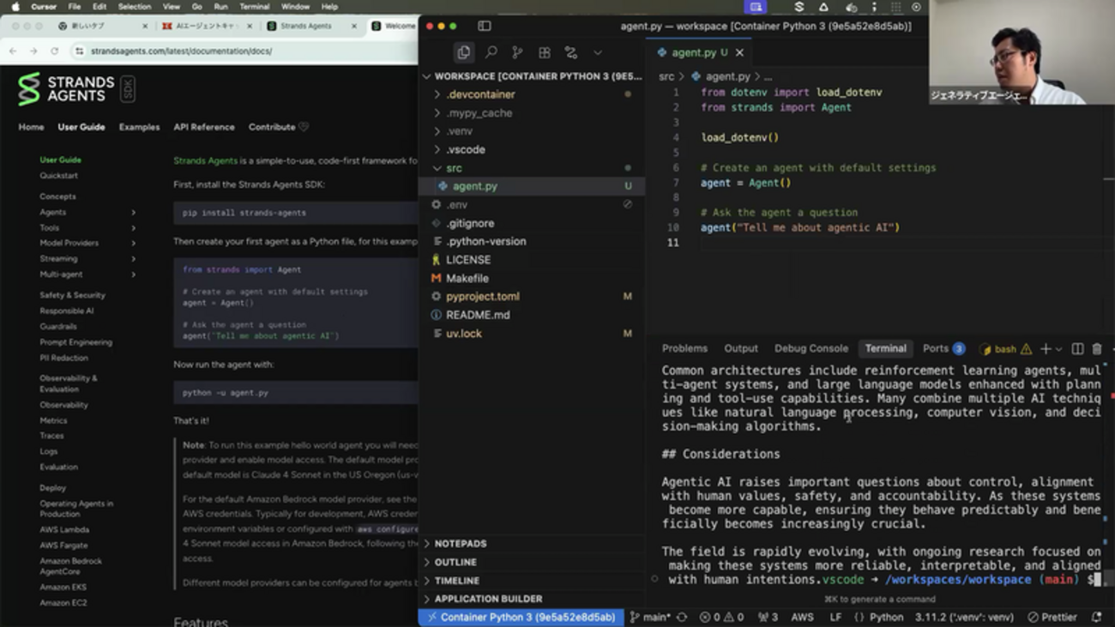This screenshot has width=1115, height=627.
Task: Click the AWS status bar item
Action: 802,618
